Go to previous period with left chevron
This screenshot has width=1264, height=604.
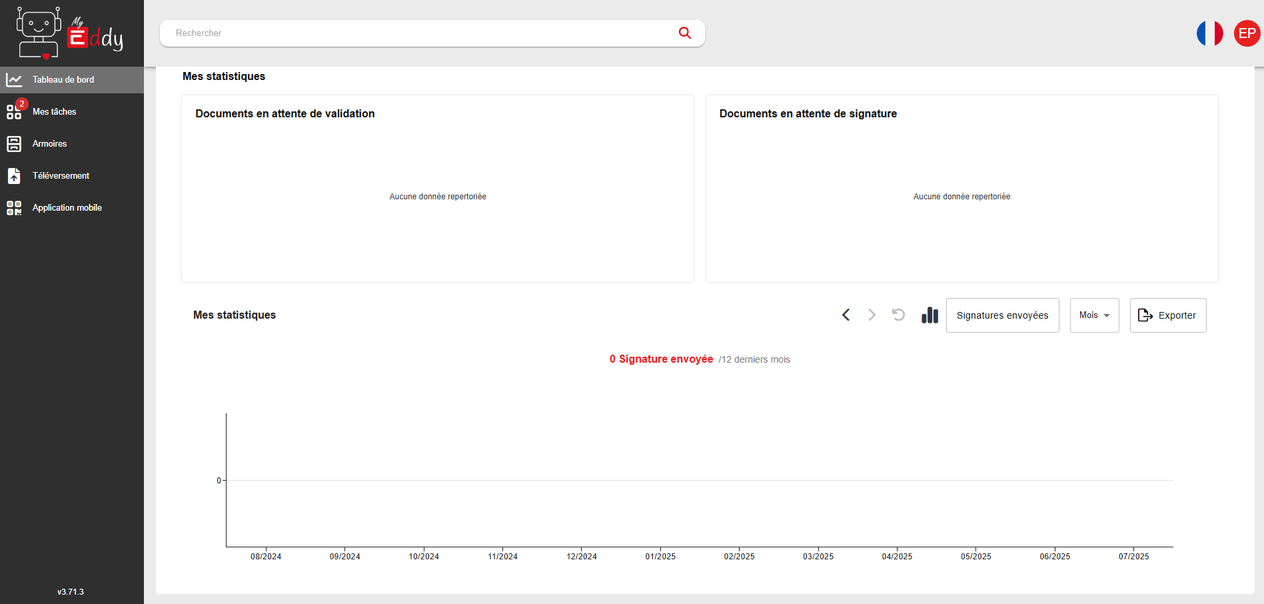coord(846,315)
